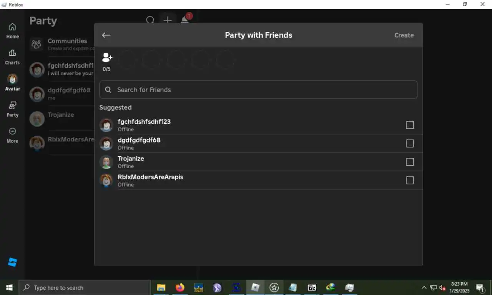Viewport: 492px width, 295px height.
Task: Open the Communities entry in the Party list
Action: 61,44
